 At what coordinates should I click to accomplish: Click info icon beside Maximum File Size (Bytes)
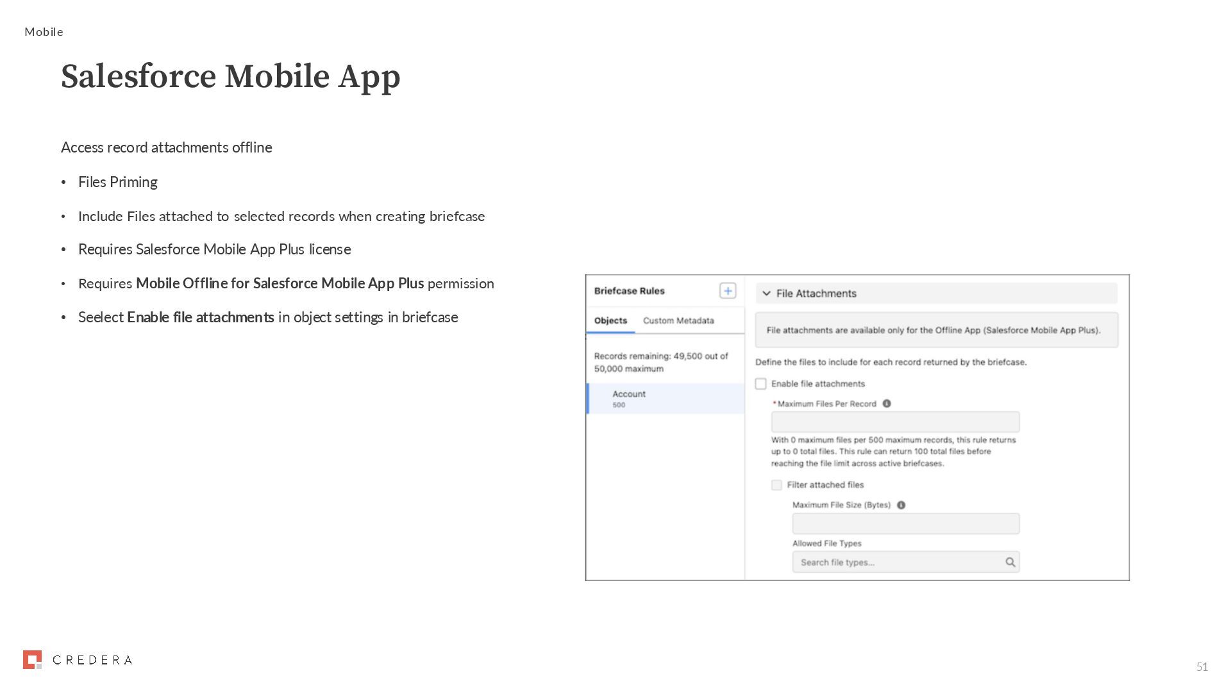pyautogui.click(x=901, y=505)
